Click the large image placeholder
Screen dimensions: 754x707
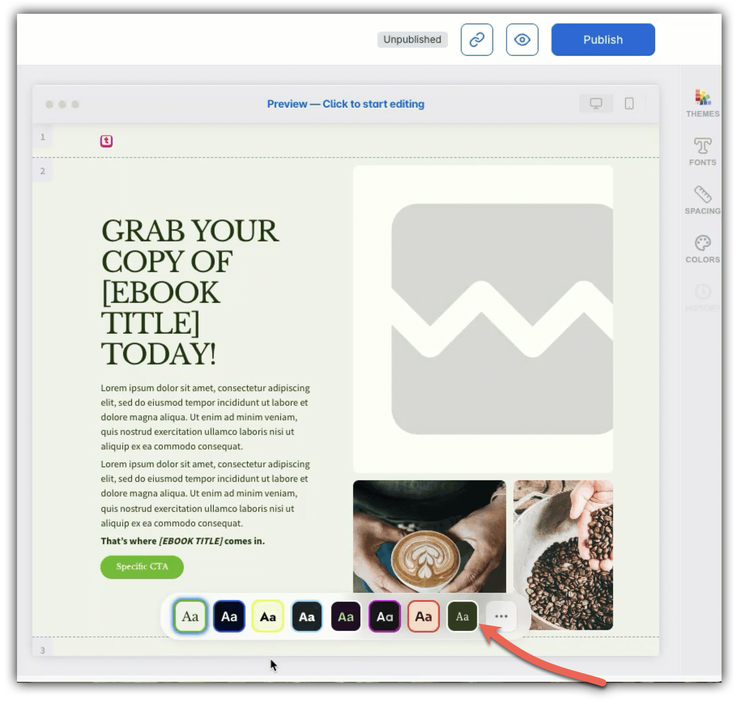(x=483, y=319)
